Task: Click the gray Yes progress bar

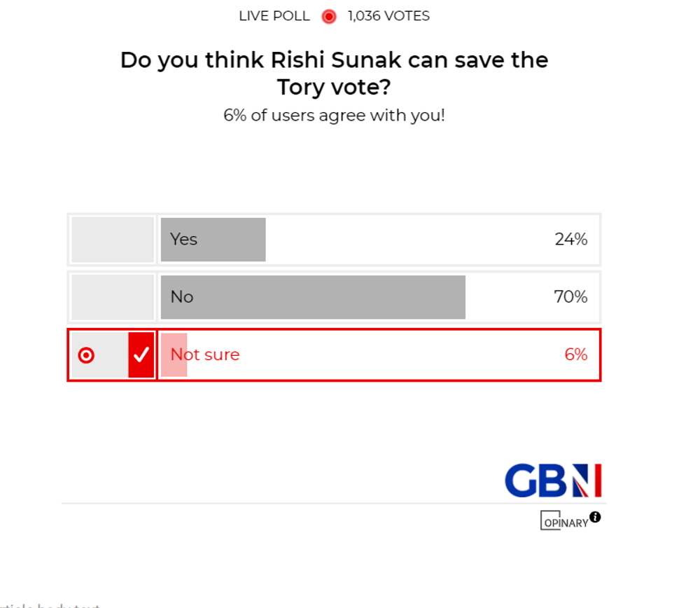Action: pyautogui.click(x=213, y=239)
